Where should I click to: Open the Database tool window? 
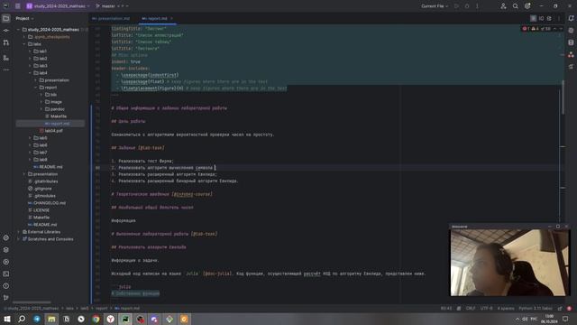571,42
